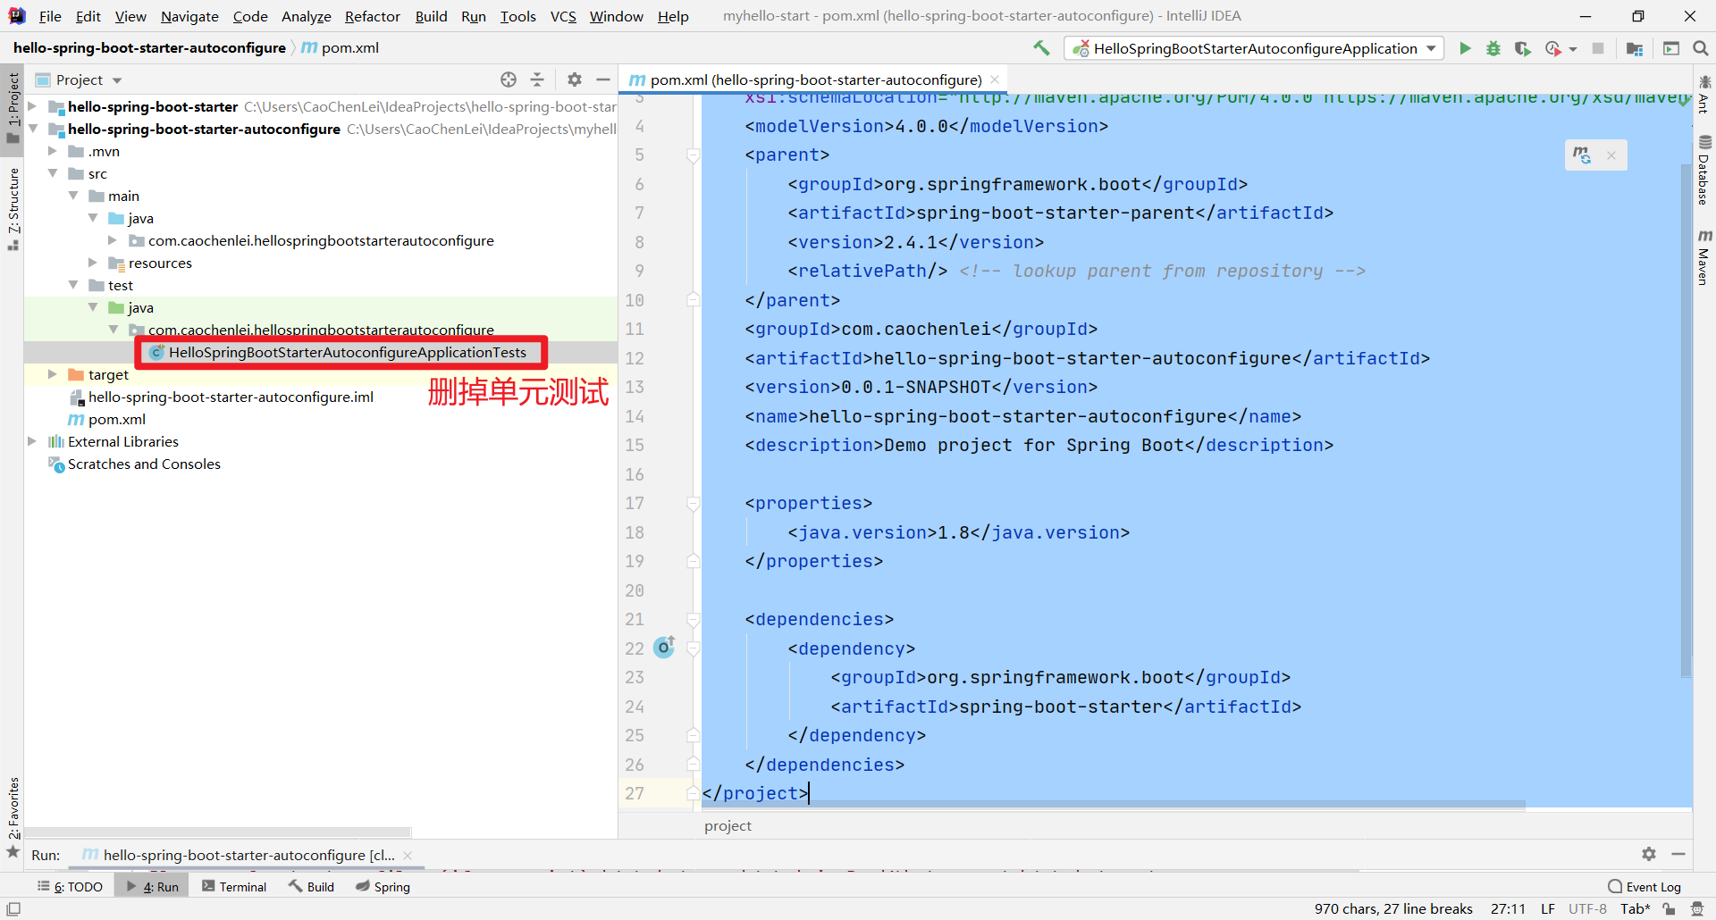Click the 27:11 caret position indicator
This screenshot has width=1716, height=920.
(1508, 909)
